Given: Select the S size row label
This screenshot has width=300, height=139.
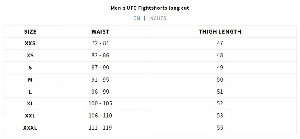Looking at the screenshot, I should click(x=30, y=68).
